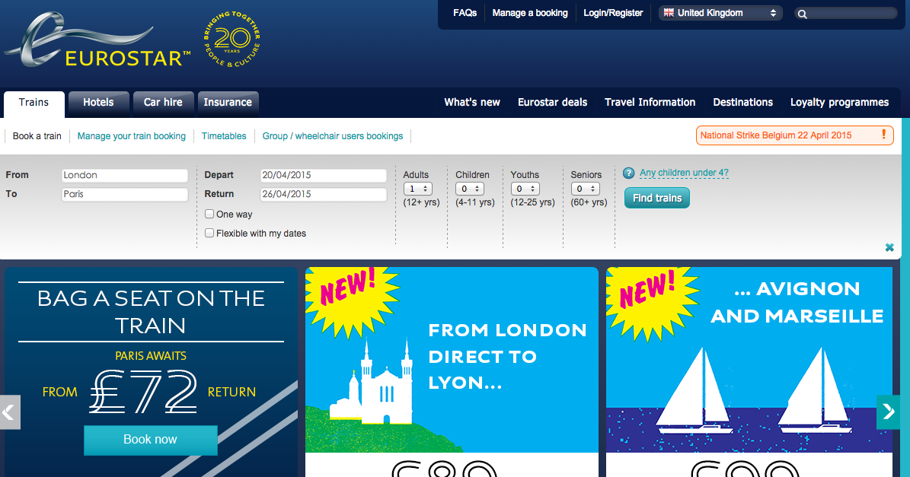910x477 pixels.
Task: Select the Trains tab
Action: 34,103
